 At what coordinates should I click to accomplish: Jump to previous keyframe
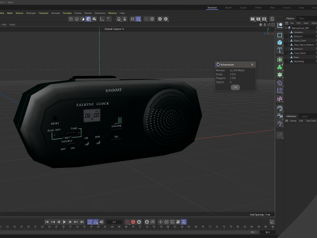53,222
